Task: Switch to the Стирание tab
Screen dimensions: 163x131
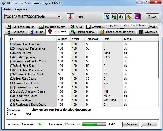Action: (x=148, y=32)
